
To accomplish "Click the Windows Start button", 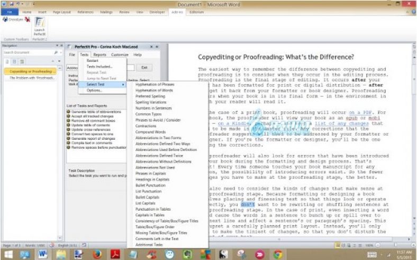I will point(9,254).
